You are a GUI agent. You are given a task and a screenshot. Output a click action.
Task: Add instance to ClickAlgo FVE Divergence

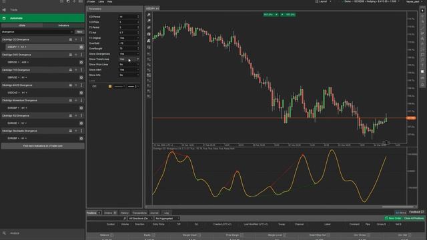point(76,70)
